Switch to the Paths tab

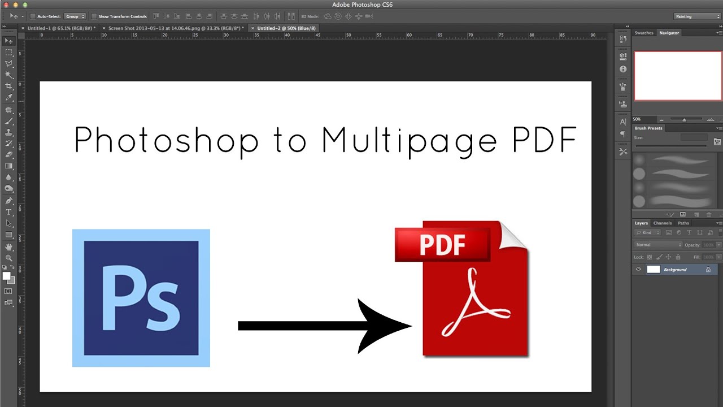pyautogui.click(x=683, y=223)
